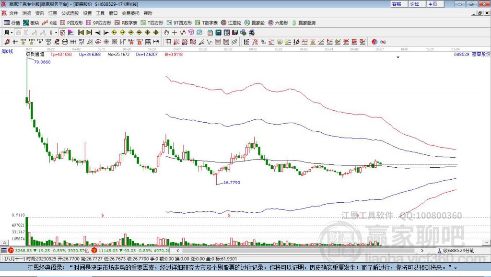Click the grid icon in status bar

pyautogui.click(x=4, y=251)
